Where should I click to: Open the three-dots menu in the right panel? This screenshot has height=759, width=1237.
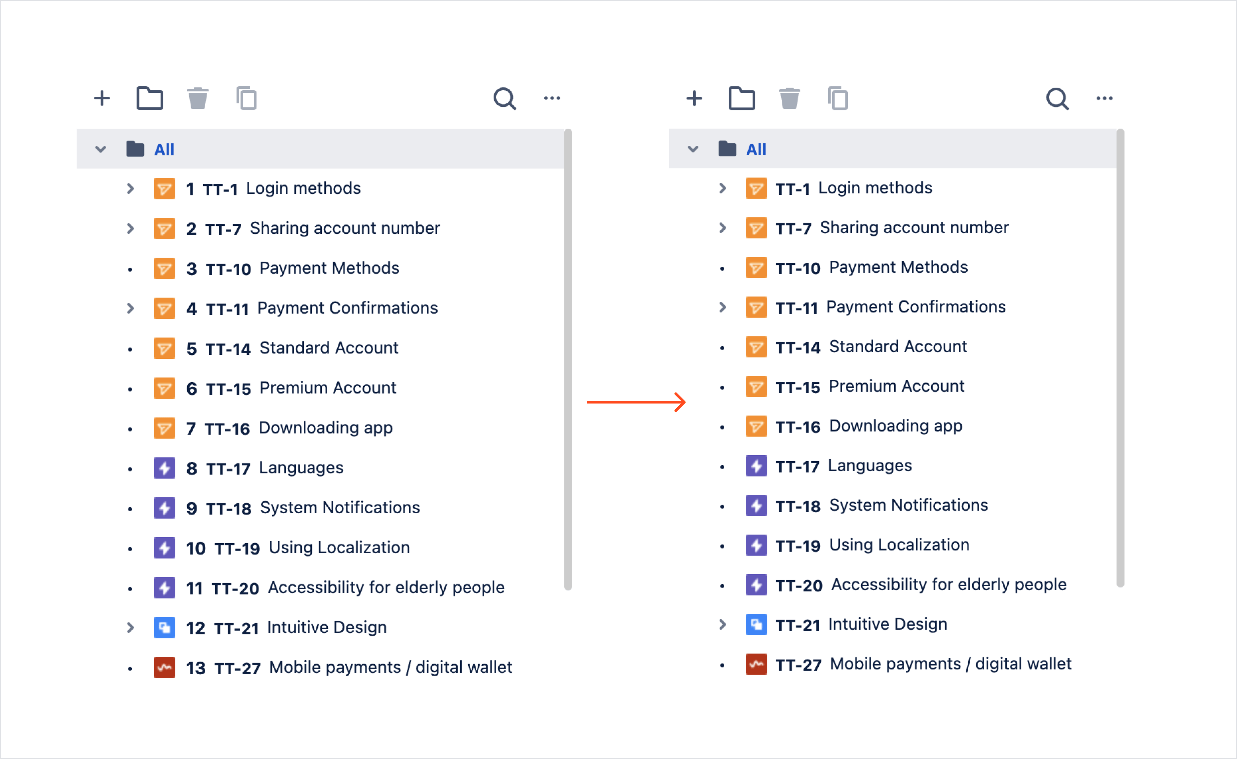pos(1104,98)
